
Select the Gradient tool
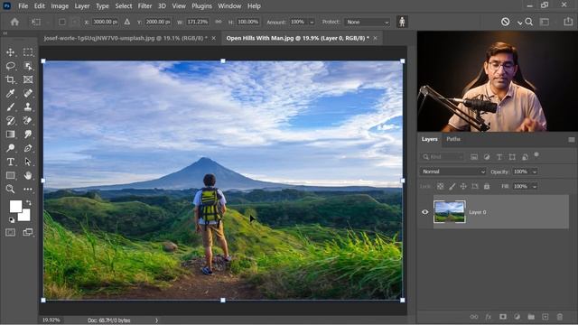(10, 135)
